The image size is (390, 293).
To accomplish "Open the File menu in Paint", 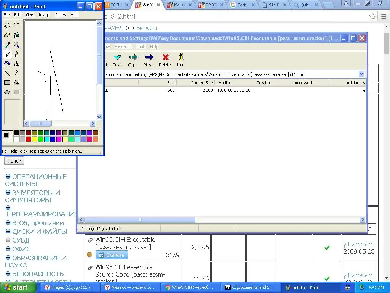I will [6, 15].
